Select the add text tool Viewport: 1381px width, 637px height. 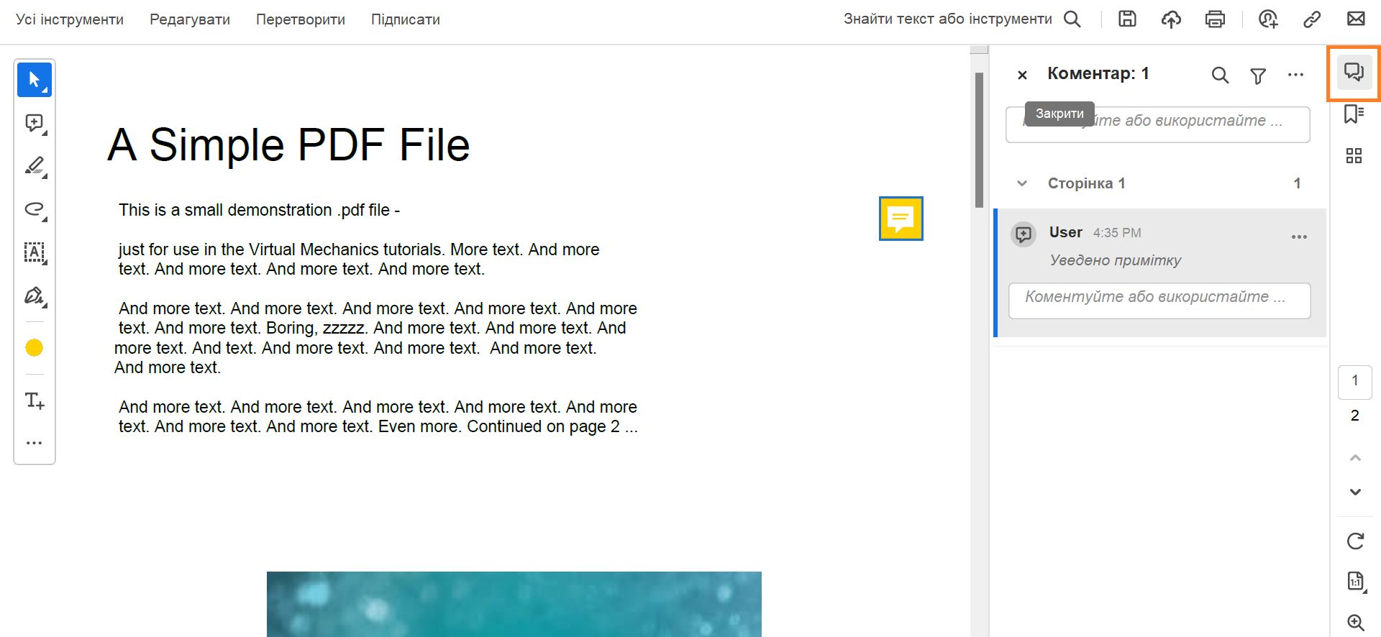[x=35, y=400]
